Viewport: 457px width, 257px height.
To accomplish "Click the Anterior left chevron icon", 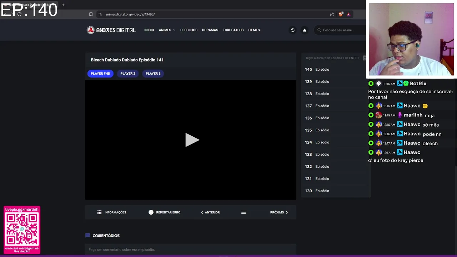I will point(202,212).
